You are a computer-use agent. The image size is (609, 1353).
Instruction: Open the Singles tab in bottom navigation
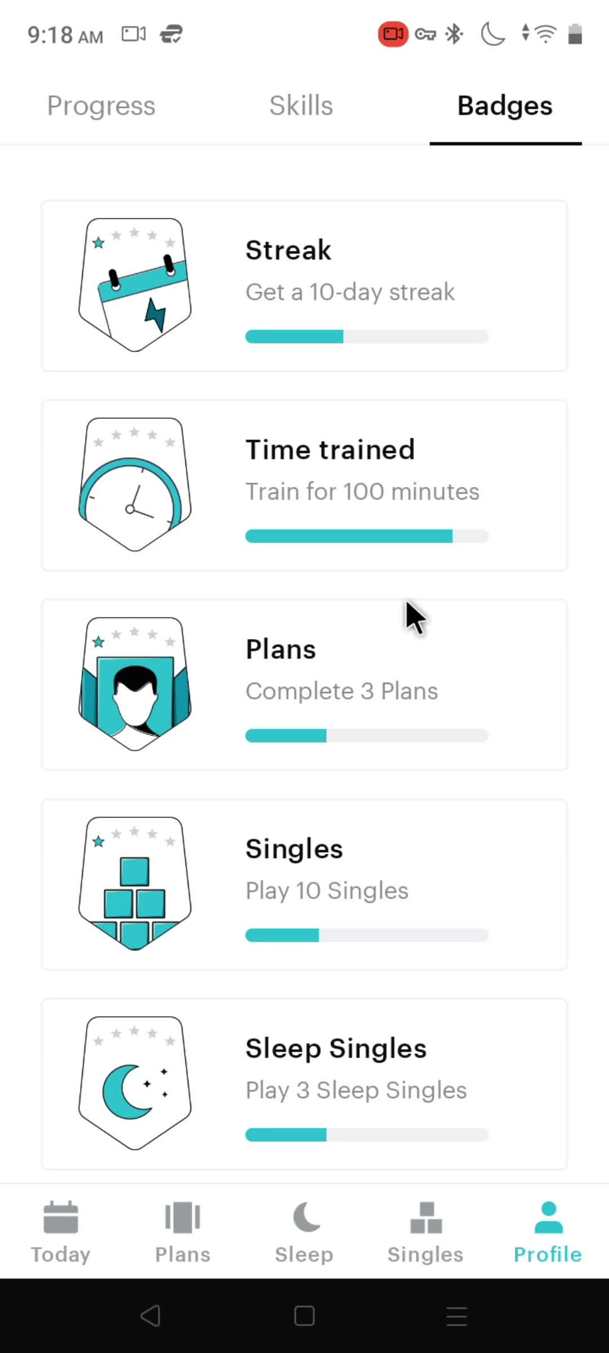coord(426,1232)
